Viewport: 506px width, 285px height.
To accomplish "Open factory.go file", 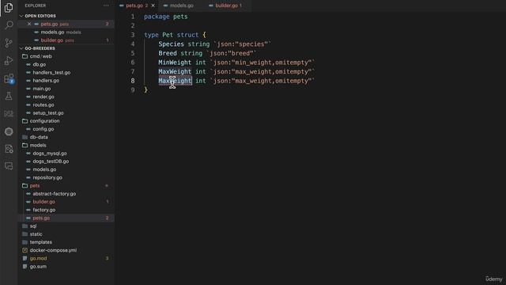I will [44, 210].
